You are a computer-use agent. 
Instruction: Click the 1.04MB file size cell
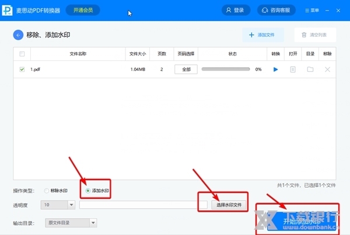[138, 70]
